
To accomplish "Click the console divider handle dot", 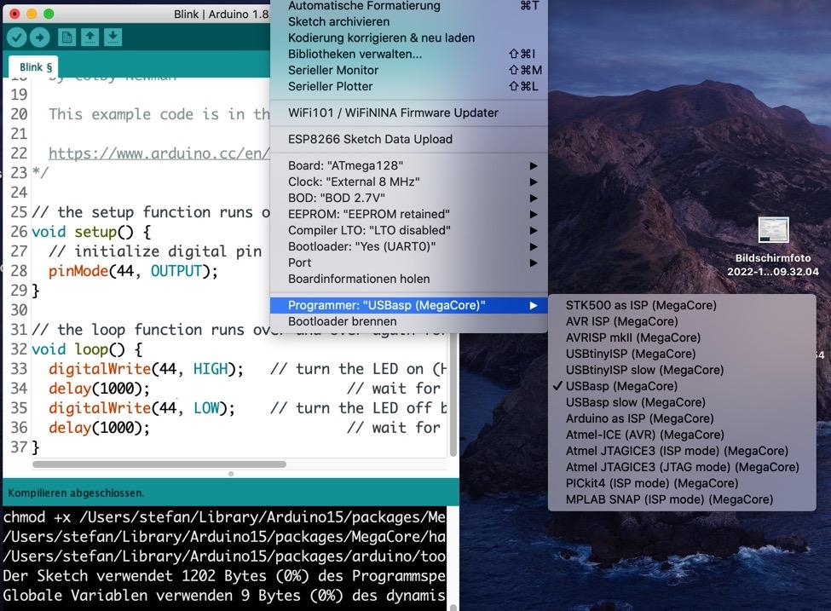I will coord(231,474).
